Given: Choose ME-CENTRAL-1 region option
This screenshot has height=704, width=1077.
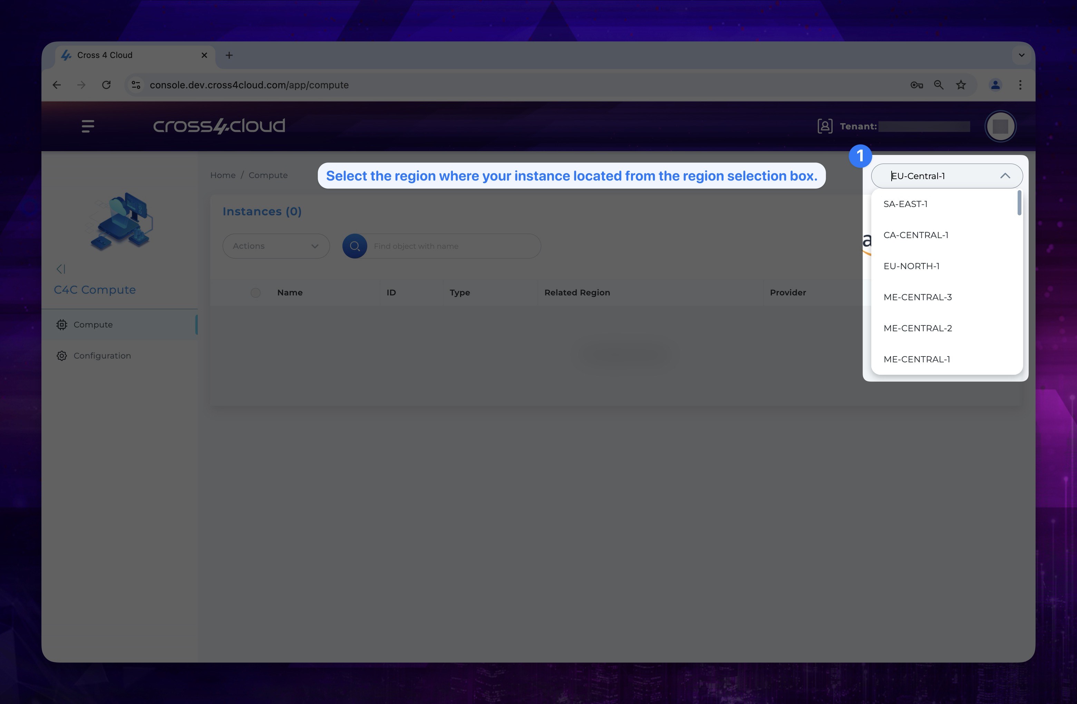Looking at the screenshot, I should coord(944,359).
